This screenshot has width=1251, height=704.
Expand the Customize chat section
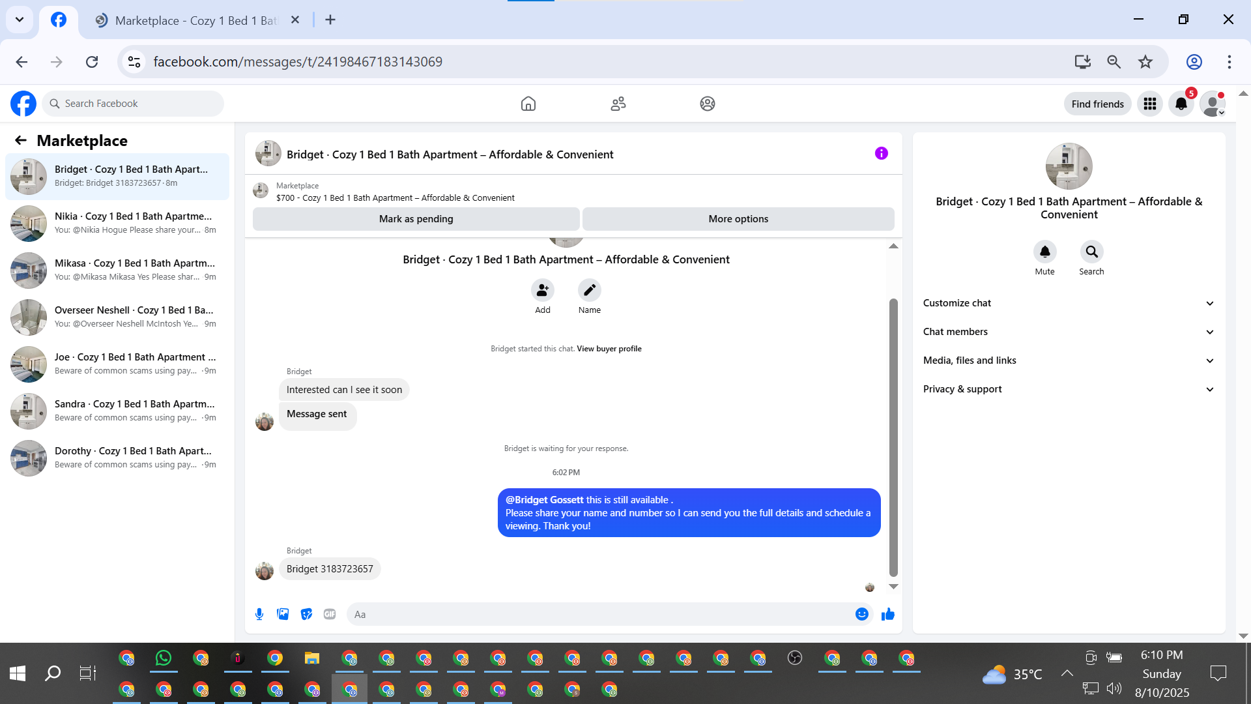point(1069,303)
